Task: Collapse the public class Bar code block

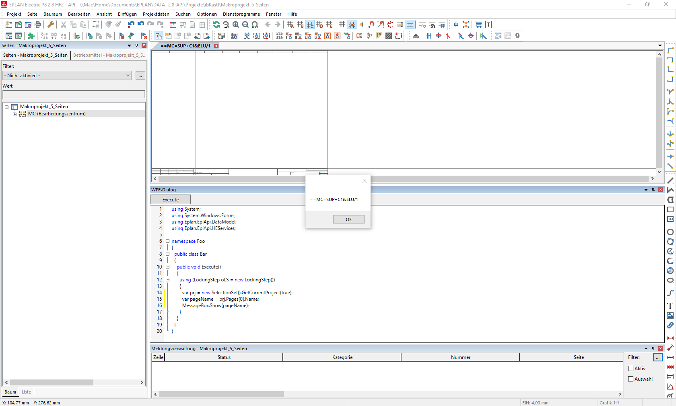Action: (168, 254)
